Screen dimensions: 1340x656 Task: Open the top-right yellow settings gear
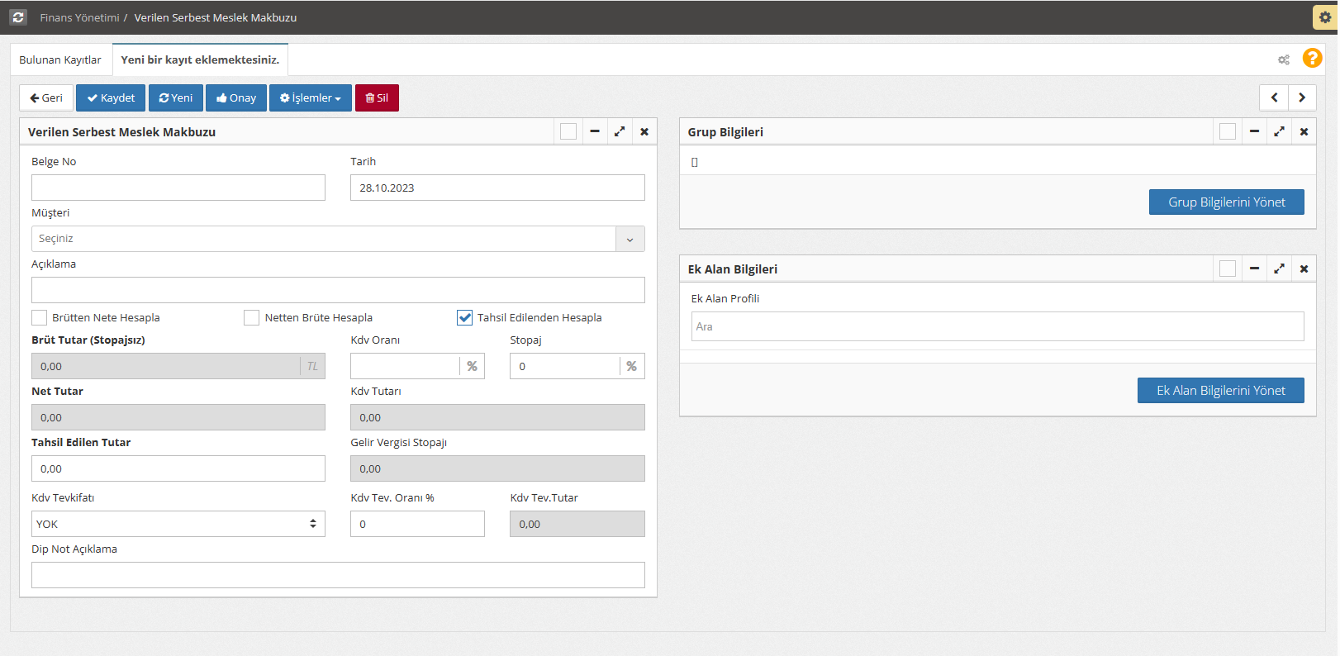pyautogui.click(x=1325, y=17)
